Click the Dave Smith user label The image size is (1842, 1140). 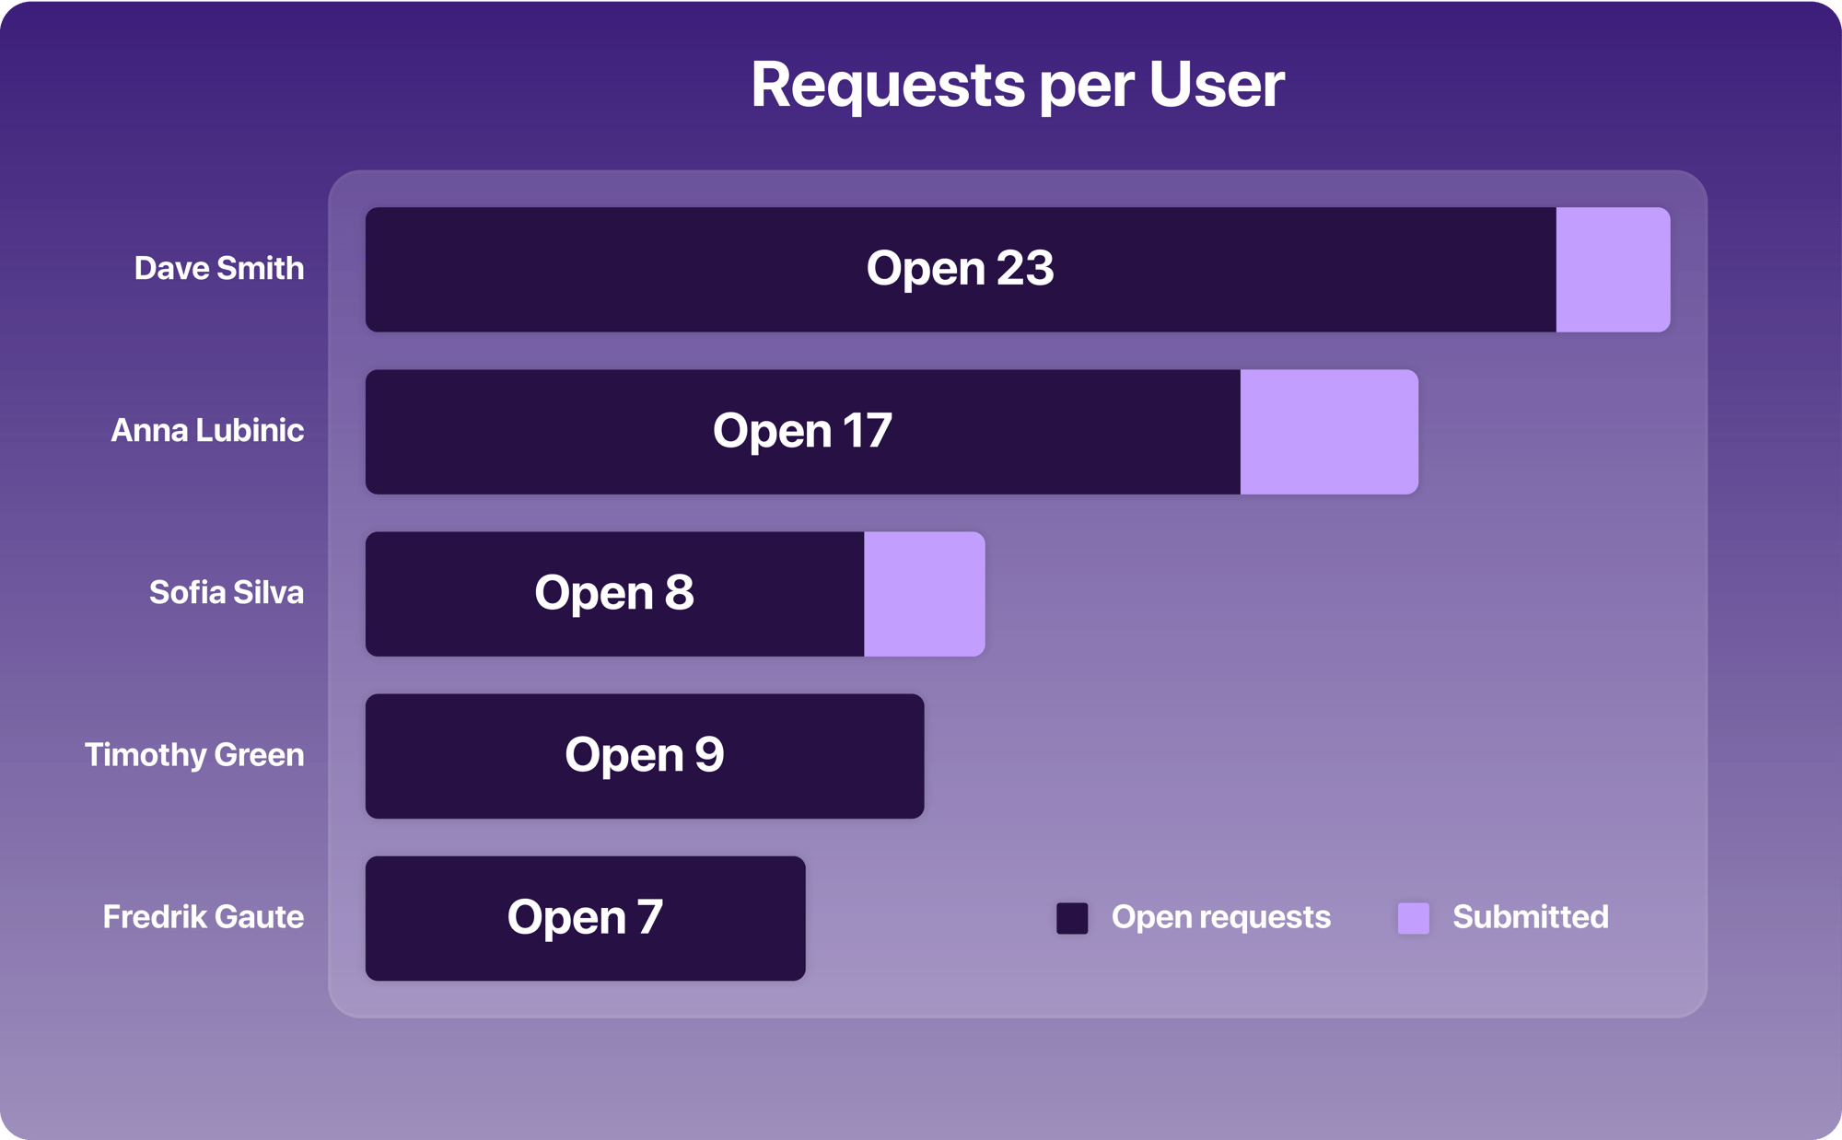coord(219,269)
